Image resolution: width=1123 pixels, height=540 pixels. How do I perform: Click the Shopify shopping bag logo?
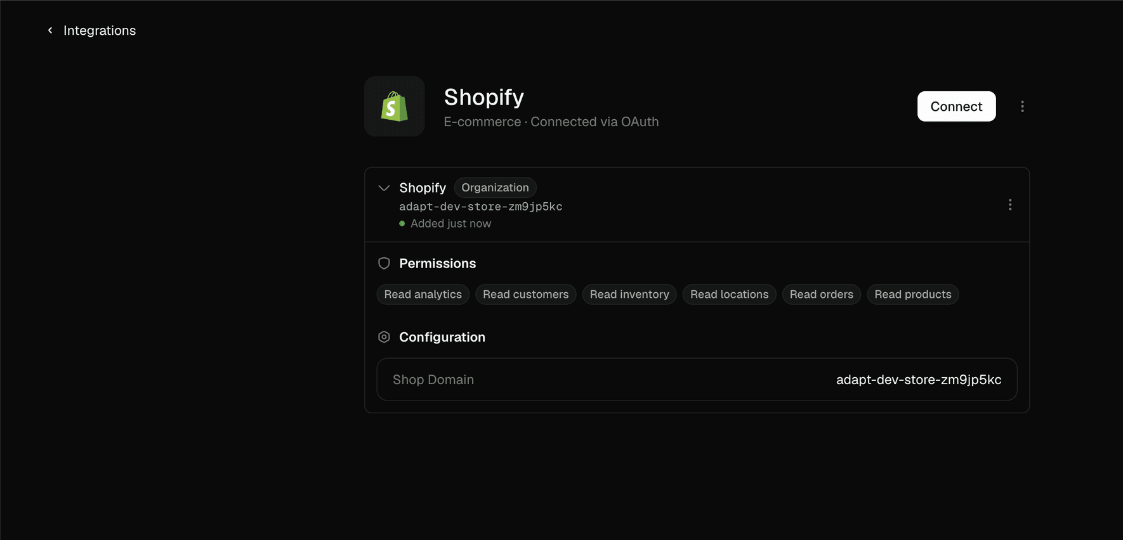(x=394, y=106)
